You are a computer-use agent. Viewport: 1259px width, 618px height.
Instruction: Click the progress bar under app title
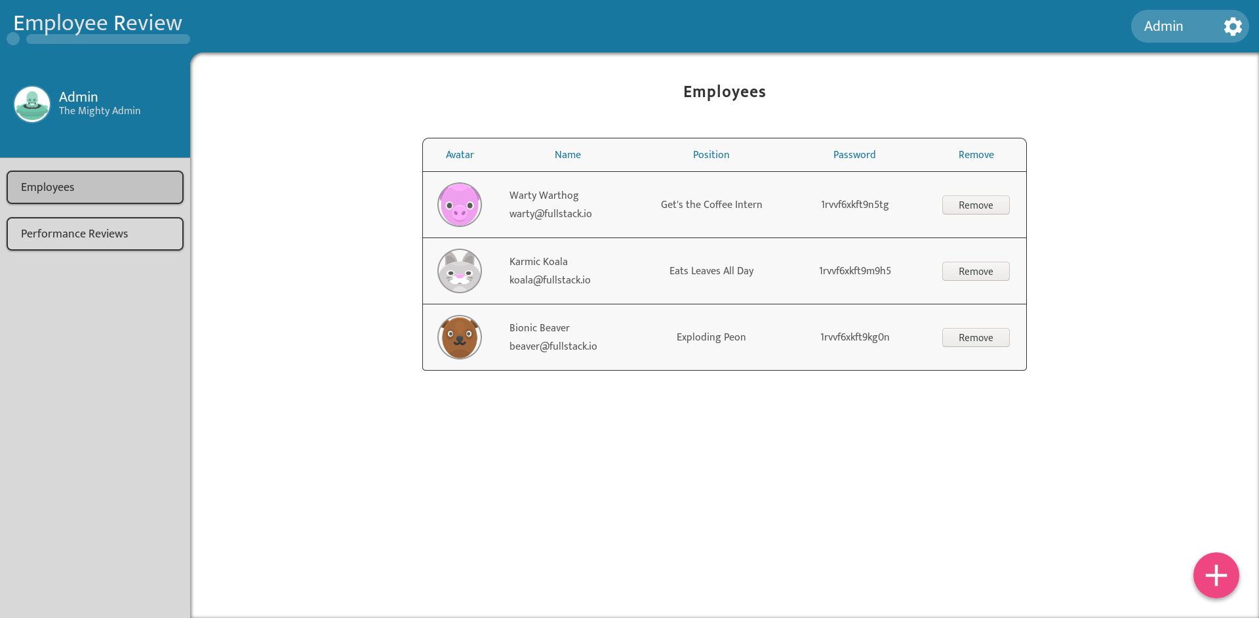click(108, 39)
